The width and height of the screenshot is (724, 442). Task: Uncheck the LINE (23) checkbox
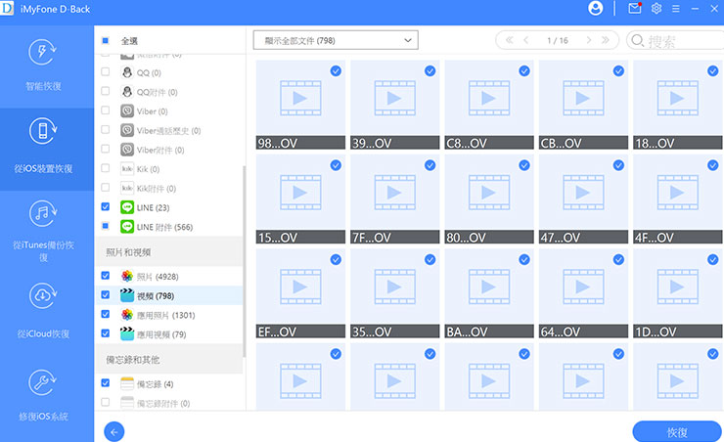(x=106, y=206)
